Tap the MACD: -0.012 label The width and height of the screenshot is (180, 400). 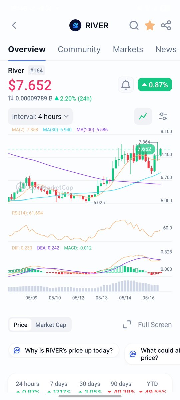[78, 248]
